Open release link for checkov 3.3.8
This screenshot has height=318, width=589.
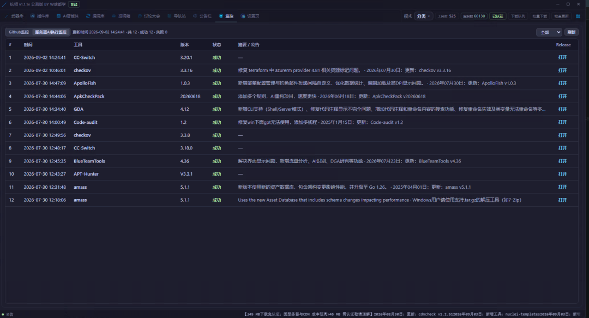[562, 135]
